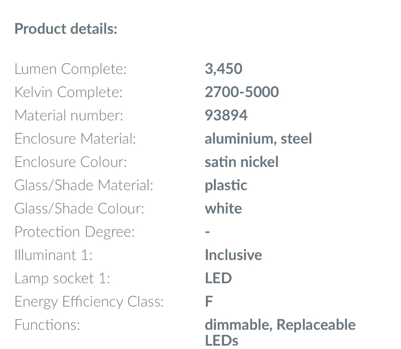Select the dimmable, Replaceable LEDs text
This screenshot has width=401, height=349.
280,332
